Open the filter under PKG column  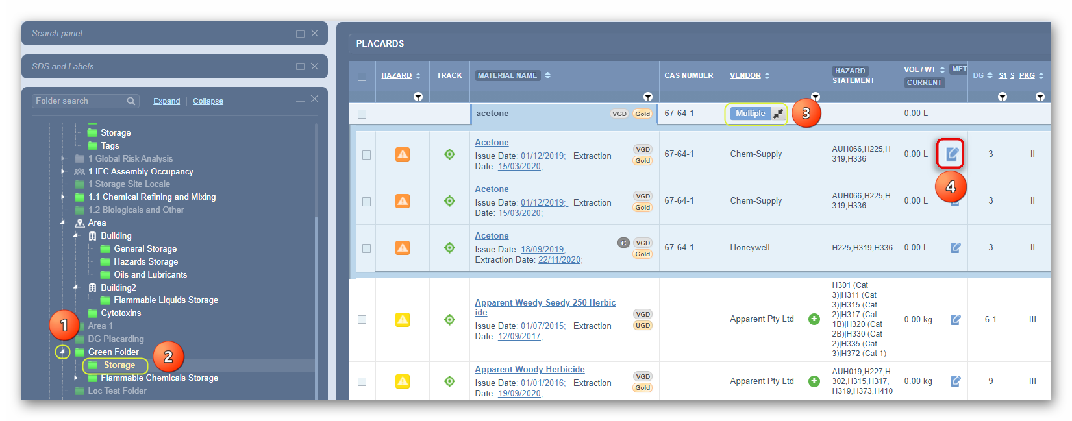(1040, 97)
